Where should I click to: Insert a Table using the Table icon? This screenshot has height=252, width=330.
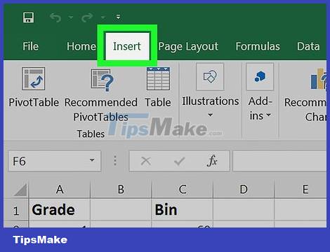tap(158, 78)
